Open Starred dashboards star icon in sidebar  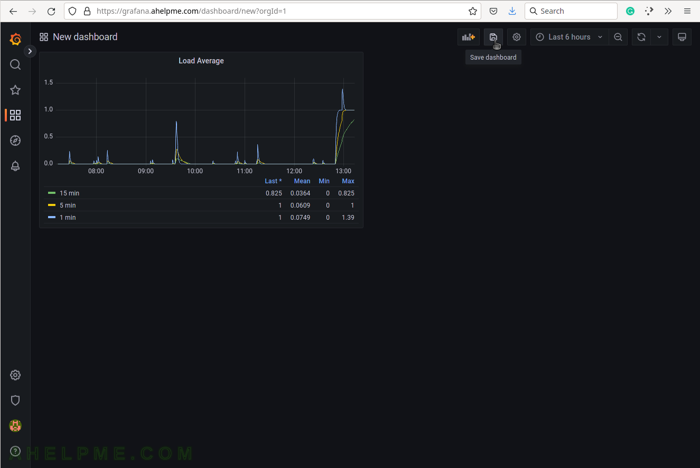15,90
